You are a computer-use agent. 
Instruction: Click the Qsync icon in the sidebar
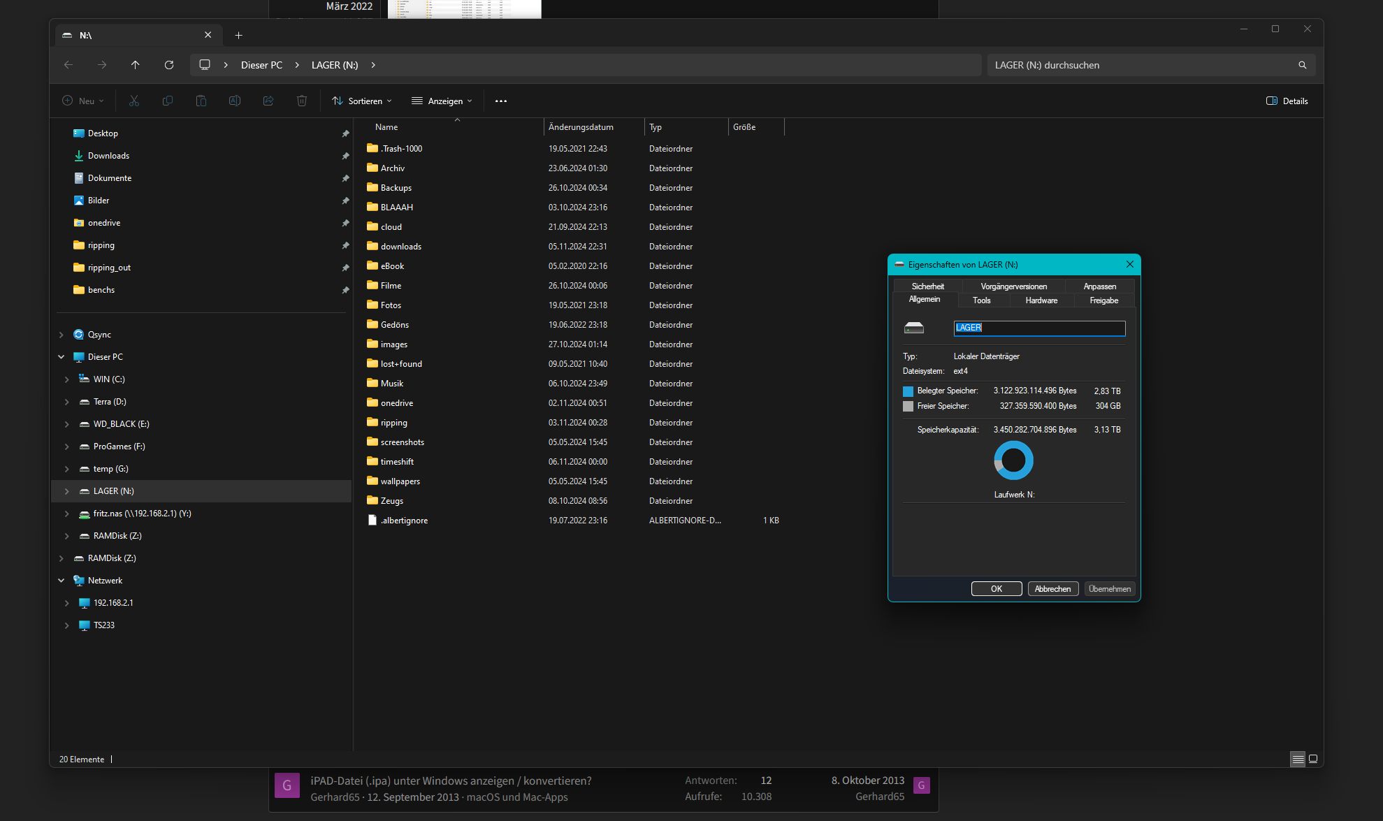pyautogui.click(x=78, y=334)
